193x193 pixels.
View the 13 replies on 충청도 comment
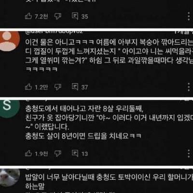click(80, 153)
